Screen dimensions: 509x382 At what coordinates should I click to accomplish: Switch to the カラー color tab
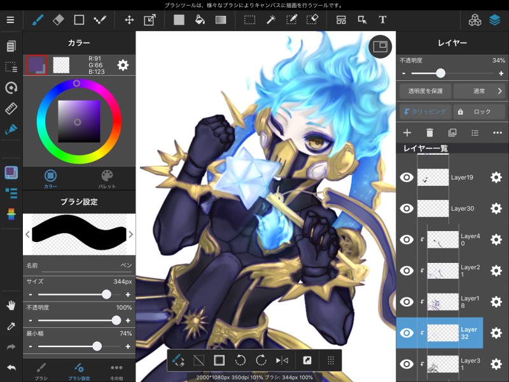(50, 179)
